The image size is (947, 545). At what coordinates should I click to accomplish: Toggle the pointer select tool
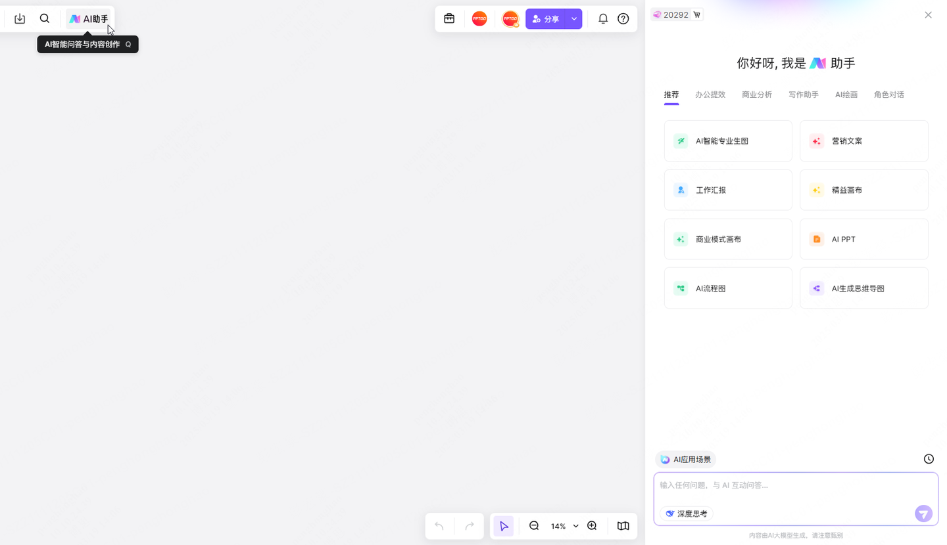(504, 526)
